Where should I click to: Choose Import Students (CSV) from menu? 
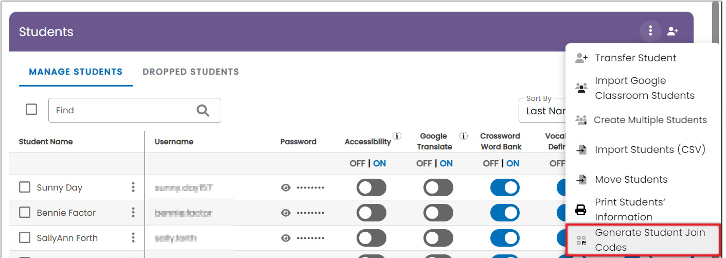(649, 150)
